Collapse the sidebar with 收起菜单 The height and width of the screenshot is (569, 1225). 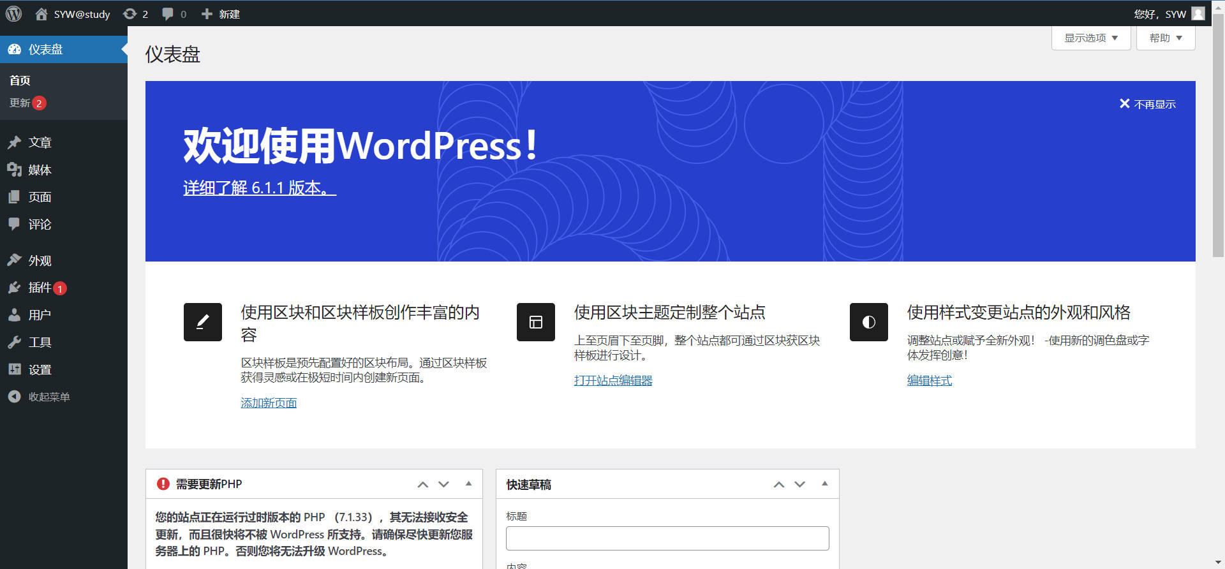tap(64, 397)
